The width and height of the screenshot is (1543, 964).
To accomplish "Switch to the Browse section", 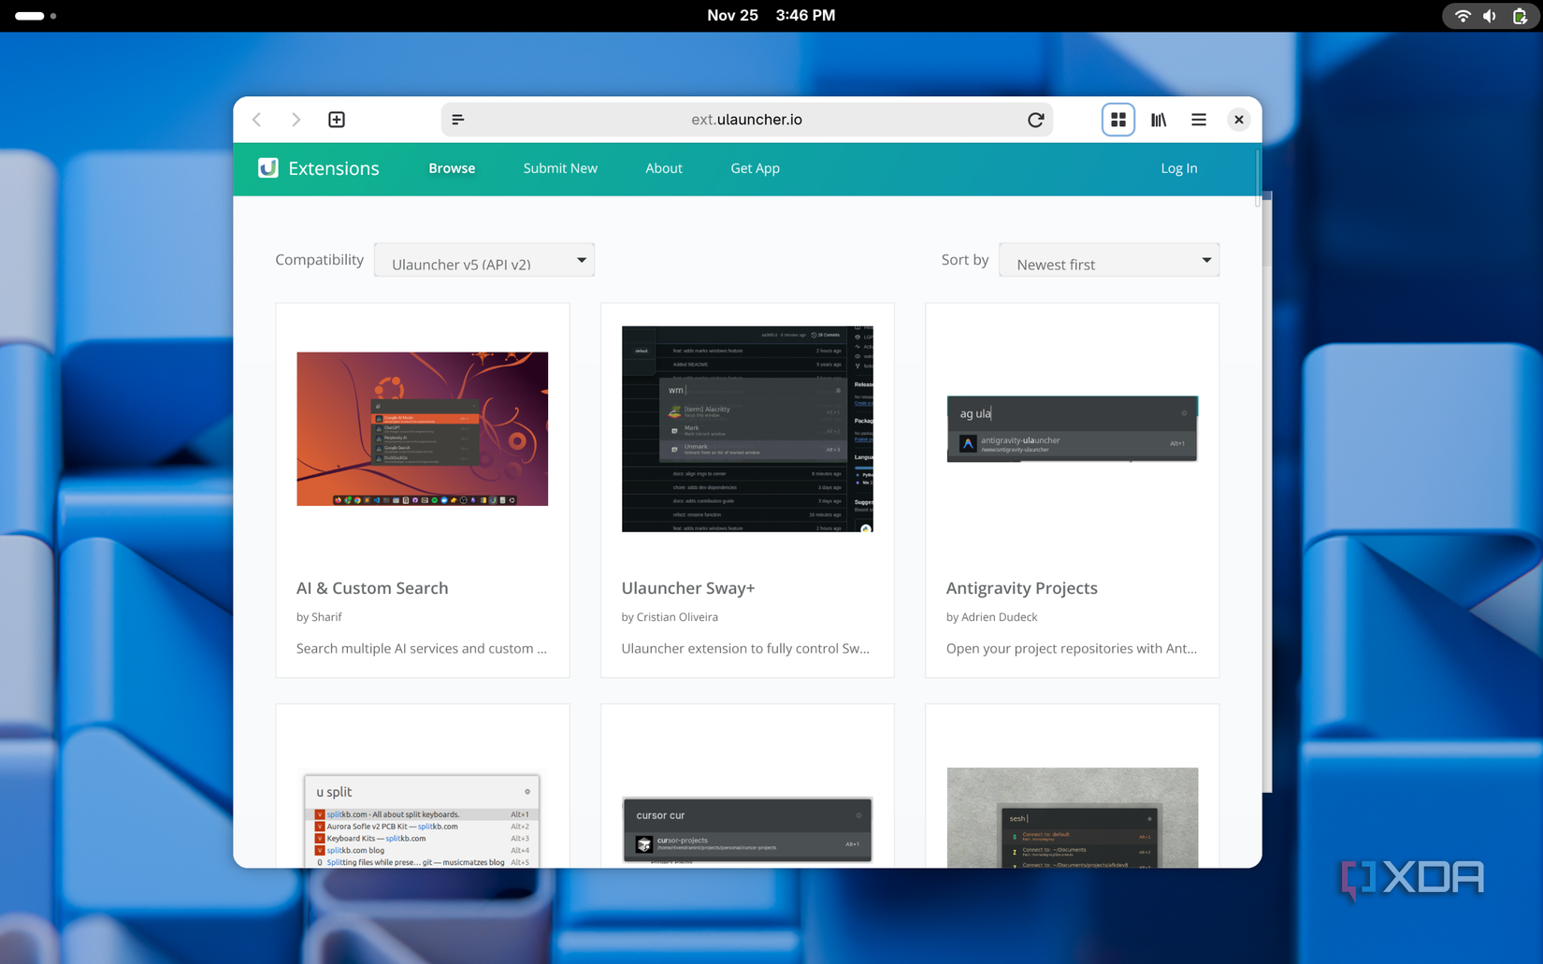I will tap(452, 168).
